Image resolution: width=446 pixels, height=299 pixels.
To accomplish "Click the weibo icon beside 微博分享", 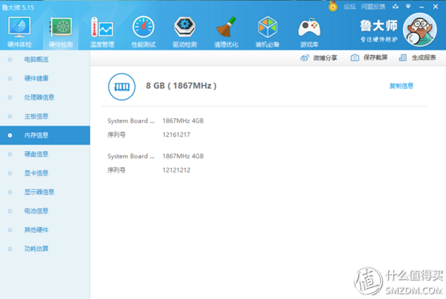I will pos(304,58).
